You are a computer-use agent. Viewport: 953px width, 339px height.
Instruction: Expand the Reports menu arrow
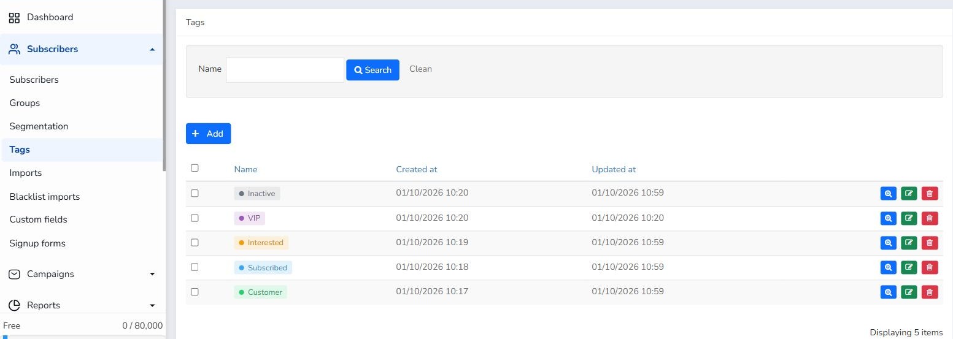click(x=152, y=305)
